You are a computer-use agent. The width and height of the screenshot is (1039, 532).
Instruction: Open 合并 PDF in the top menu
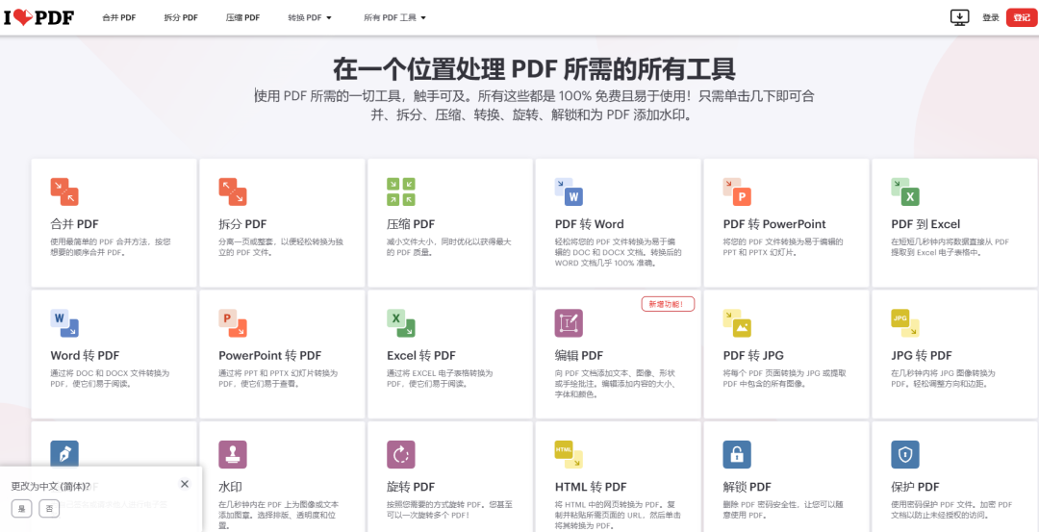(119, 18)
